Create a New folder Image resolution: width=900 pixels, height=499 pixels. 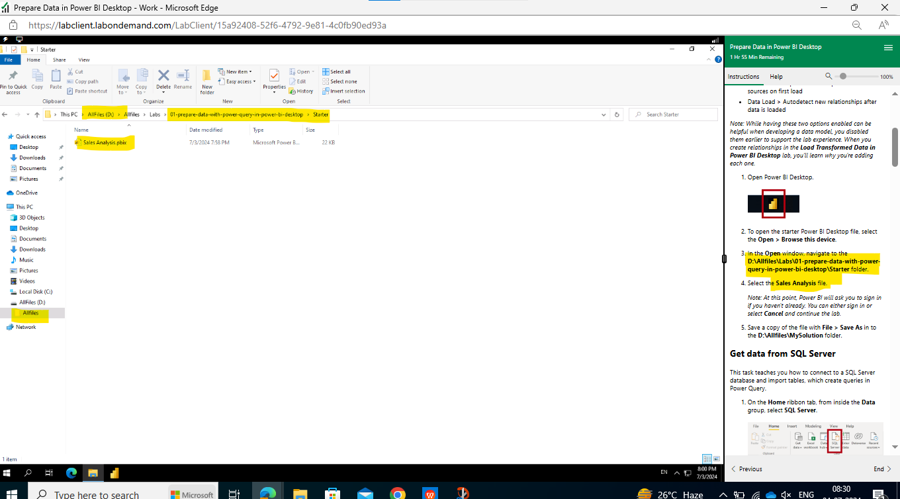coord(207,81)
